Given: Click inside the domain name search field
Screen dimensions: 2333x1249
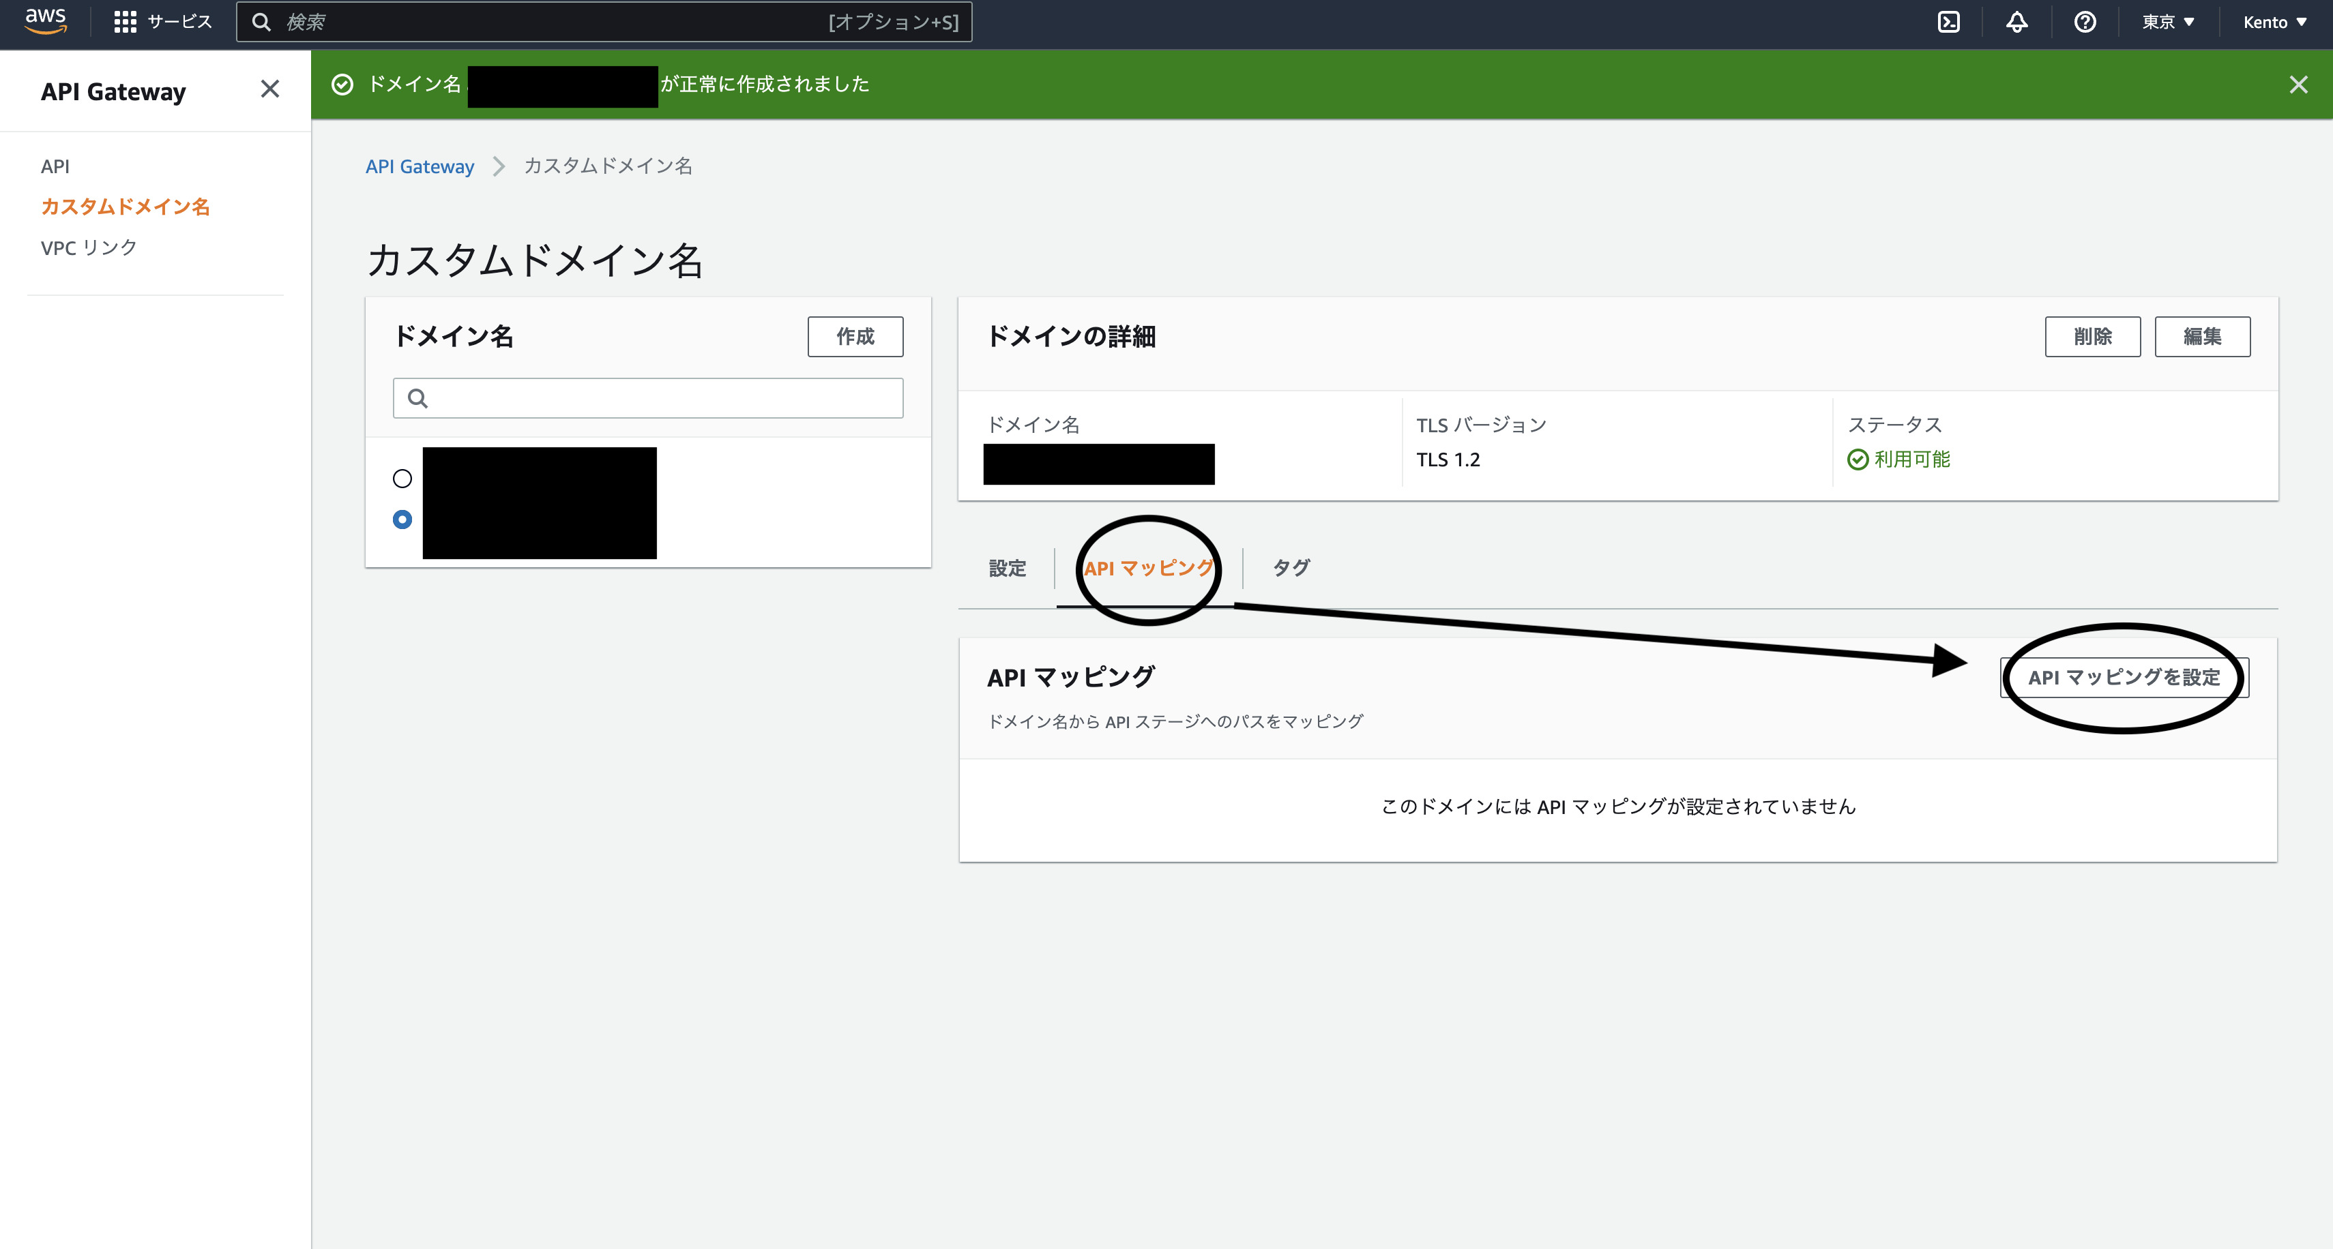Looking at the screenshot, I should (x=647, y=398).
